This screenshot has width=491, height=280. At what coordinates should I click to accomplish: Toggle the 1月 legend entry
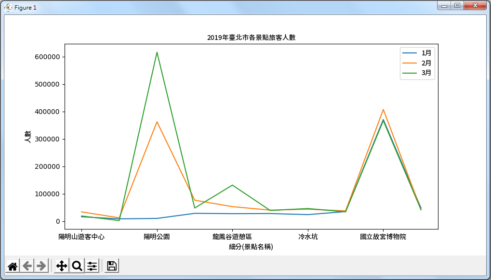click(x=427, y=53)
